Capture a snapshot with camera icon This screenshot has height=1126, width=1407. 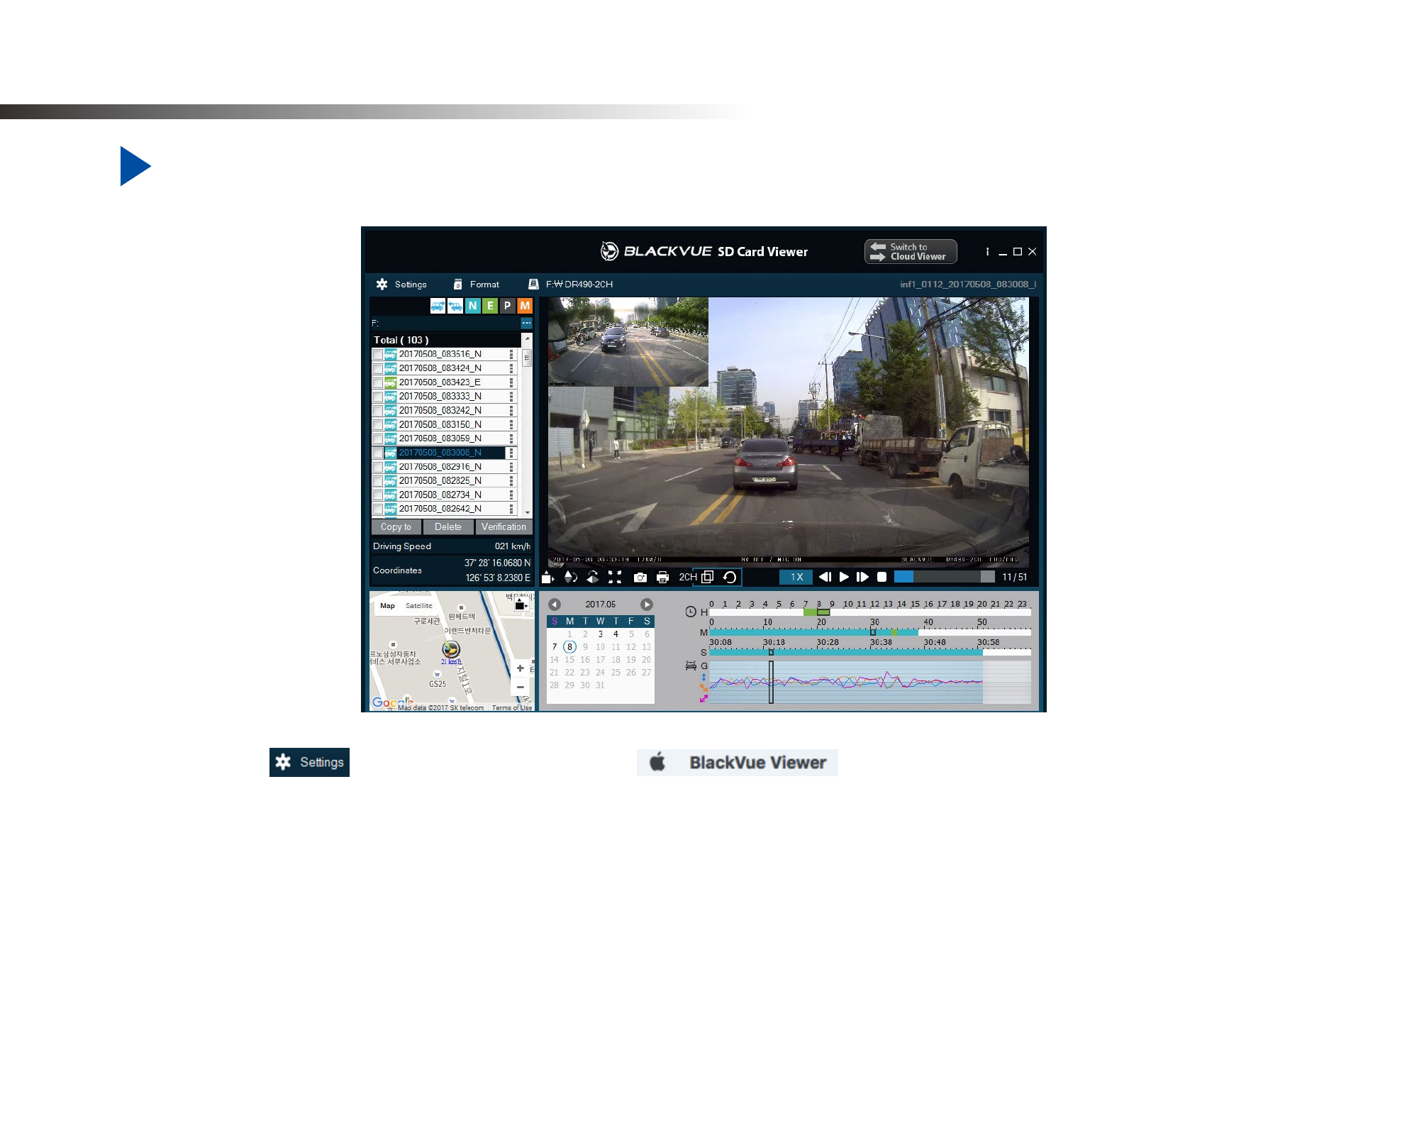coord(640,578)
